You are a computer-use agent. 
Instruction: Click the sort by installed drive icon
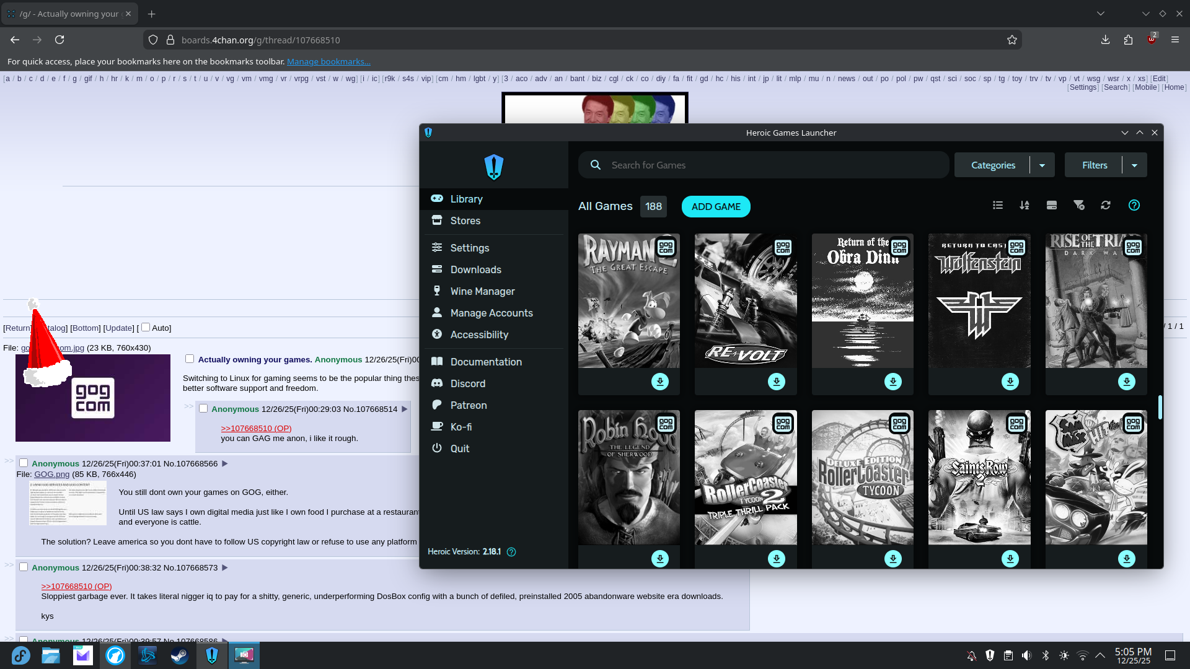click(x=1052, y=205)
